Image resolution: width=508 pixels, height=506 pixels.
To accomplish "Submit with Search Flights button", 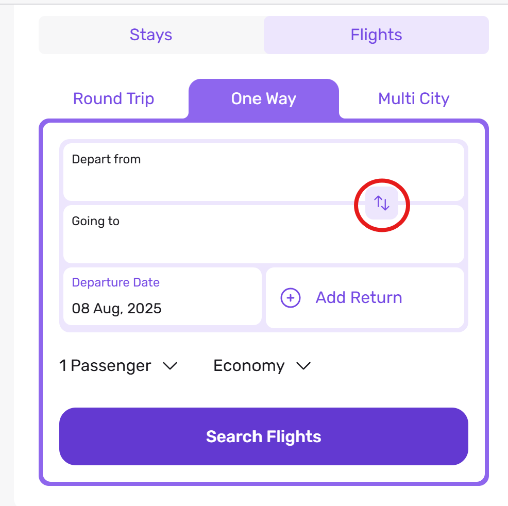I will (x=264, y=436).
